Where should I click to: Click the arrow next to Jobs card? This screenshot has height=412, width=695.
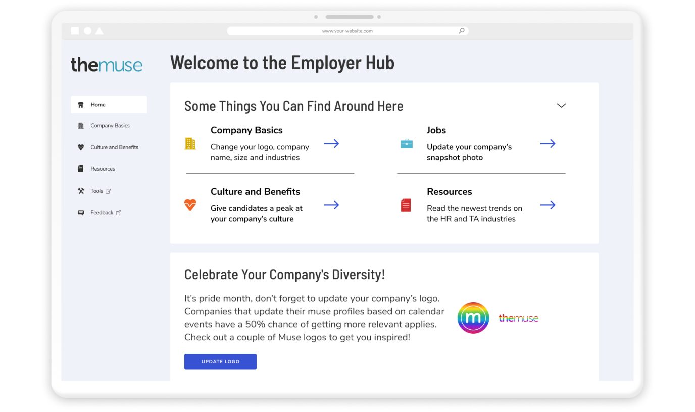(548, 144)
